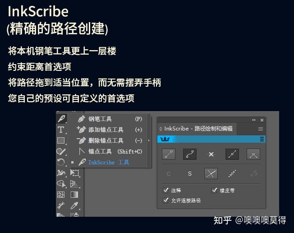Open the blue bar options menu
Viewport: 294px width, 233px height.
(262, 139)
